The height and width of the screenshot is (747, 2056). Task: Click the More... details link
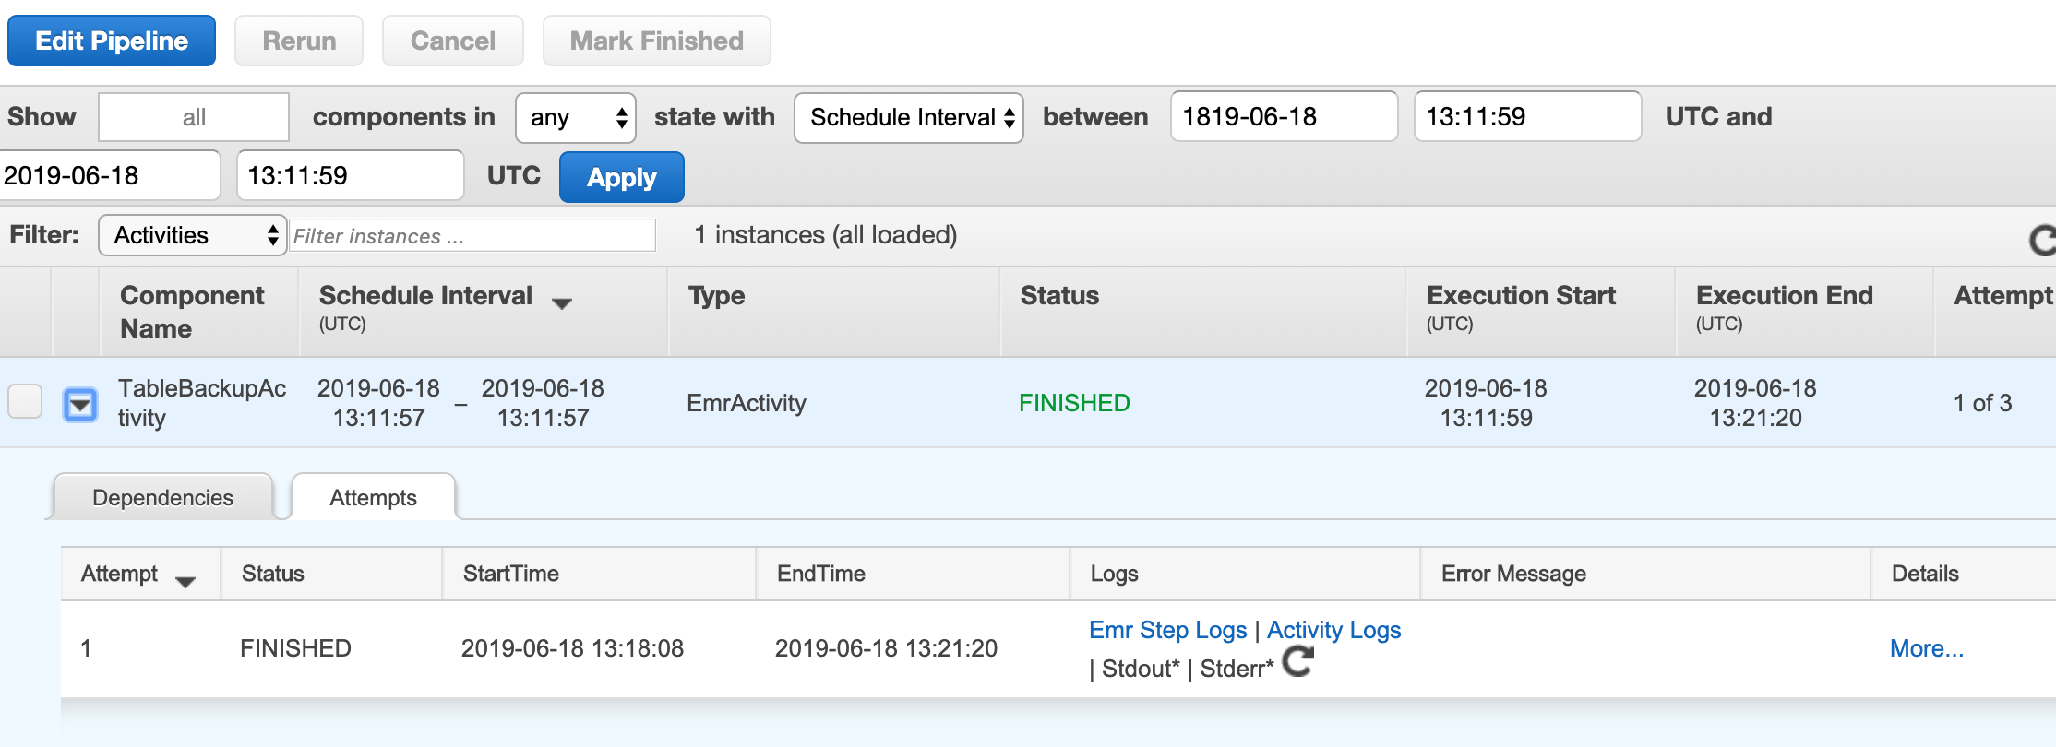click(1927, 648)
